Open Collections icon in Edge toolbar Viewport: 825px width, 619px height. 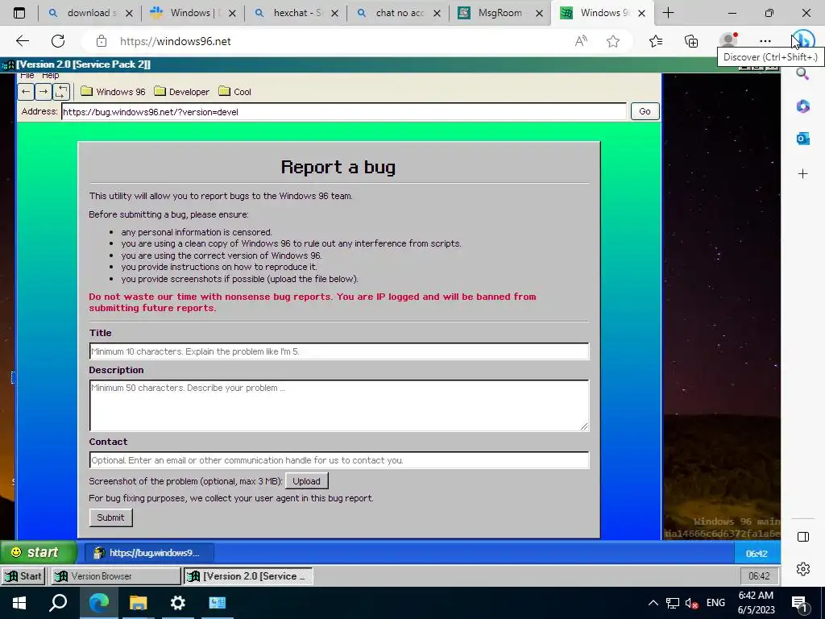click(691, 41)
